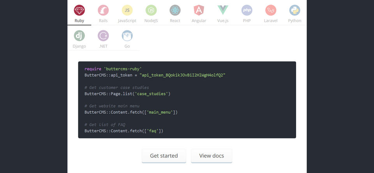Select the NodeJS tab label
This screenshot has width=374, height=173.
(151, 21)
